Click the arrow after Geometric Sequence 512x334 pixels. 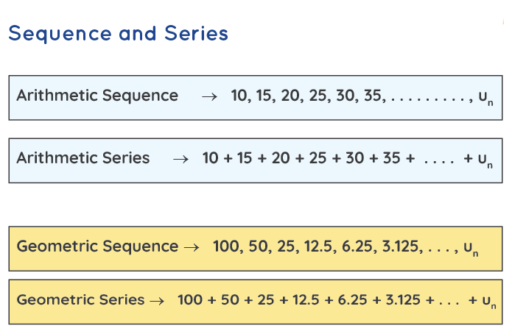pyautogui.click(x=191, y=247)
